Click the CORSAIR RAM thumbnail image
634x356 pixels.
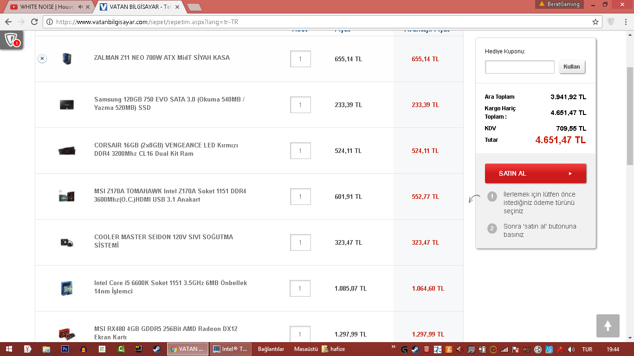pyautogui.click(x=67, y=150)
